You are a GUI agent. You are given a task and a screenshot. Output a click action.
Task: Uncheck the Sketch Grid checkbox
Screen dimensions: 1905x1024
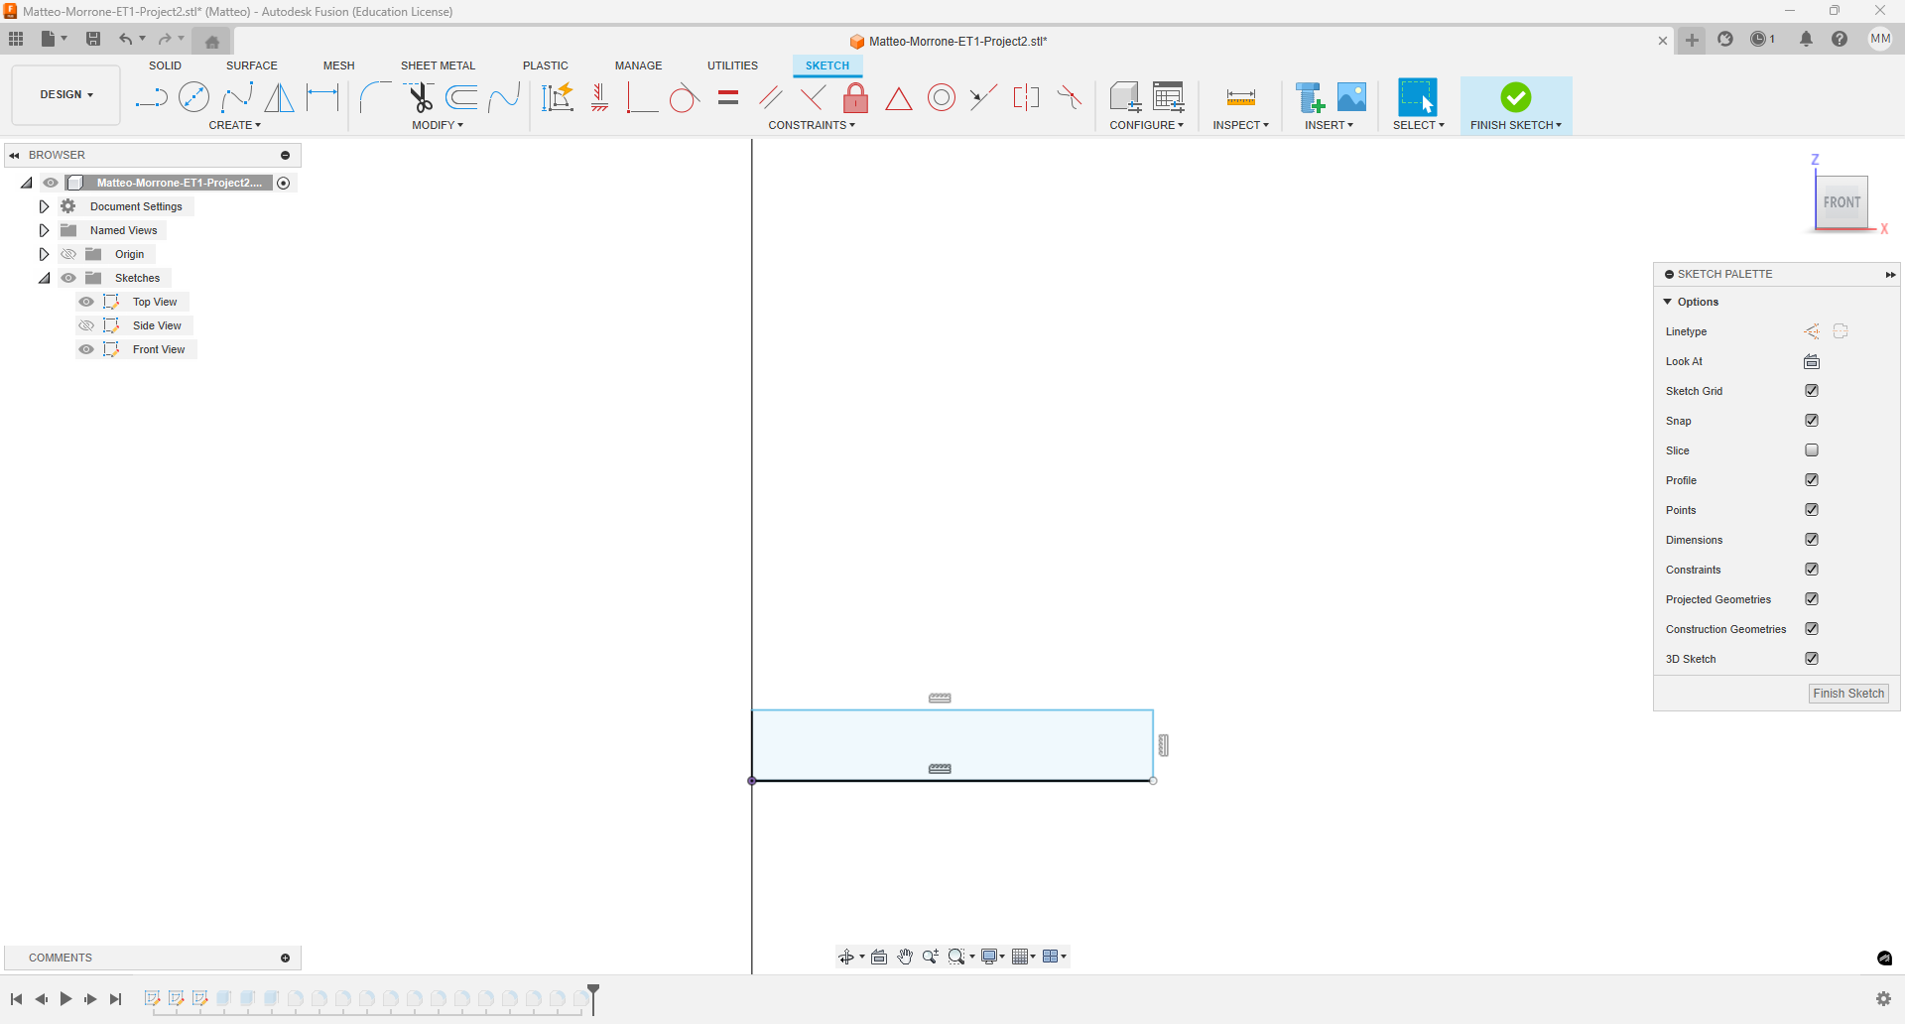(1812, 391)
